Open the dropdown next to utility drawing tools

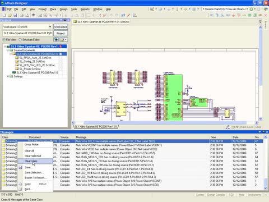pyautogui.click(x=156, y=9)
